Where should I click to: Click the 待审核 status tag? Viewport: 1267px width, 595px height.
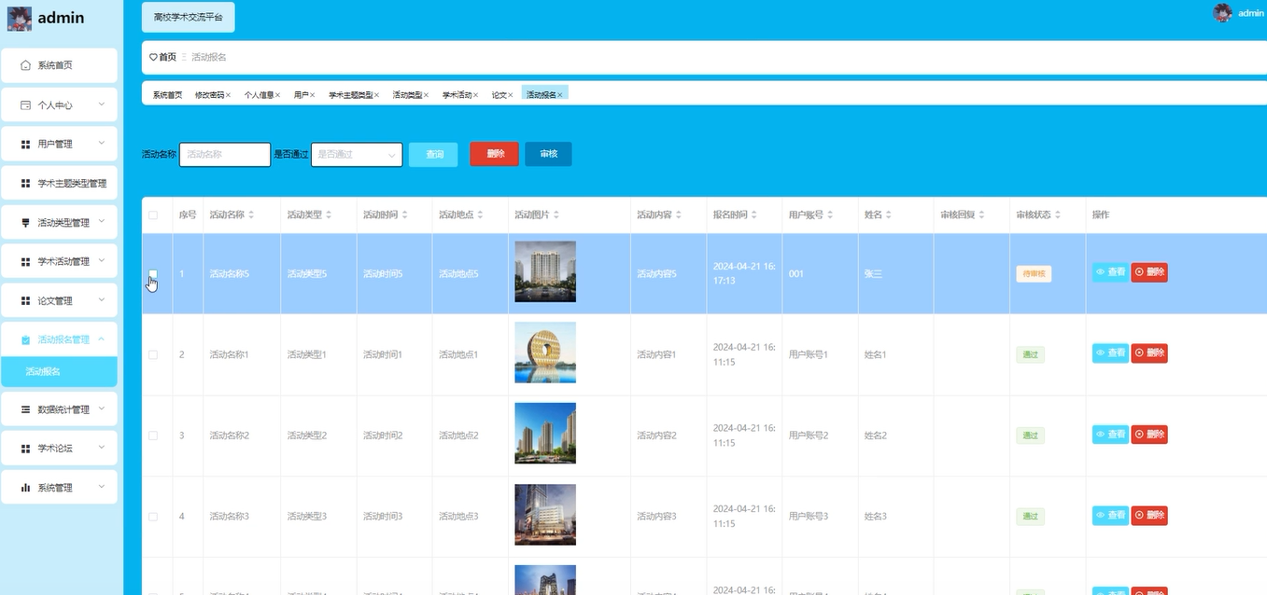[x=1034, y=274]
